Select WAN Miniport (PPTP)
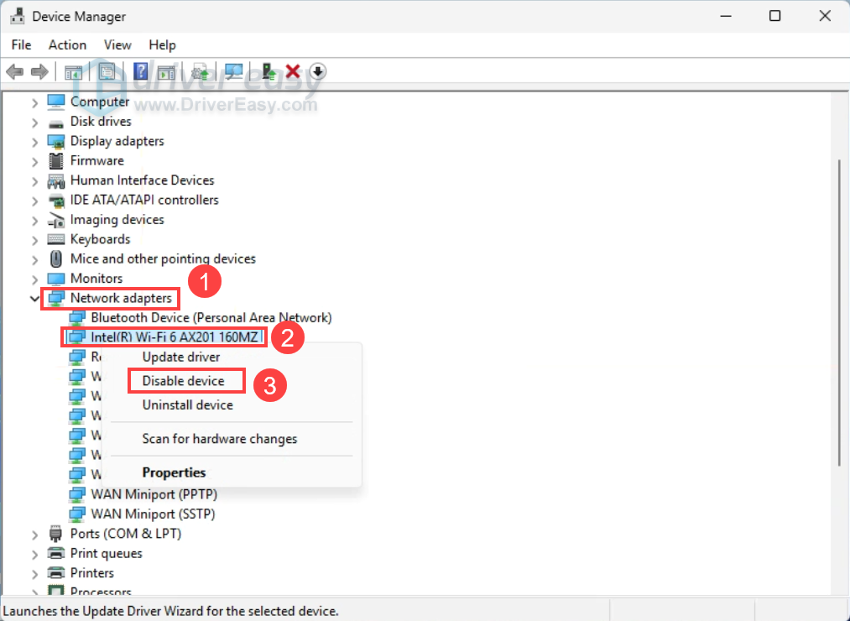The width and height of the screenshot is (850, 621). 154,494
